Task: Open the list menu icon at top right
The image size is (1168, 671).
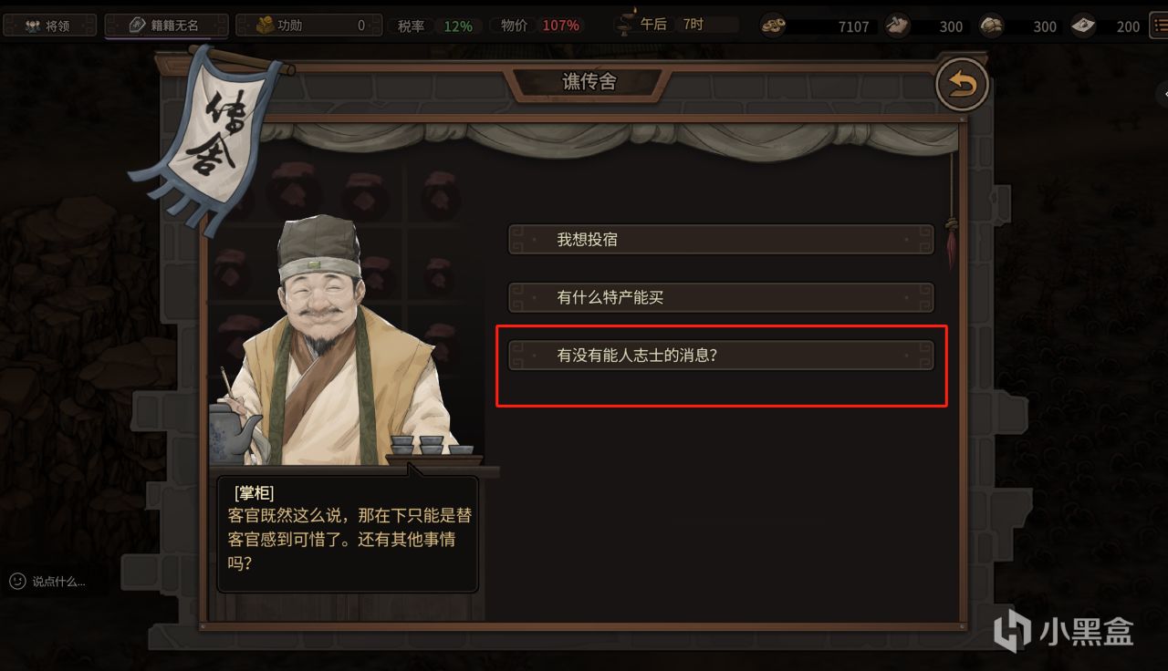Action: coord(1159,26)
